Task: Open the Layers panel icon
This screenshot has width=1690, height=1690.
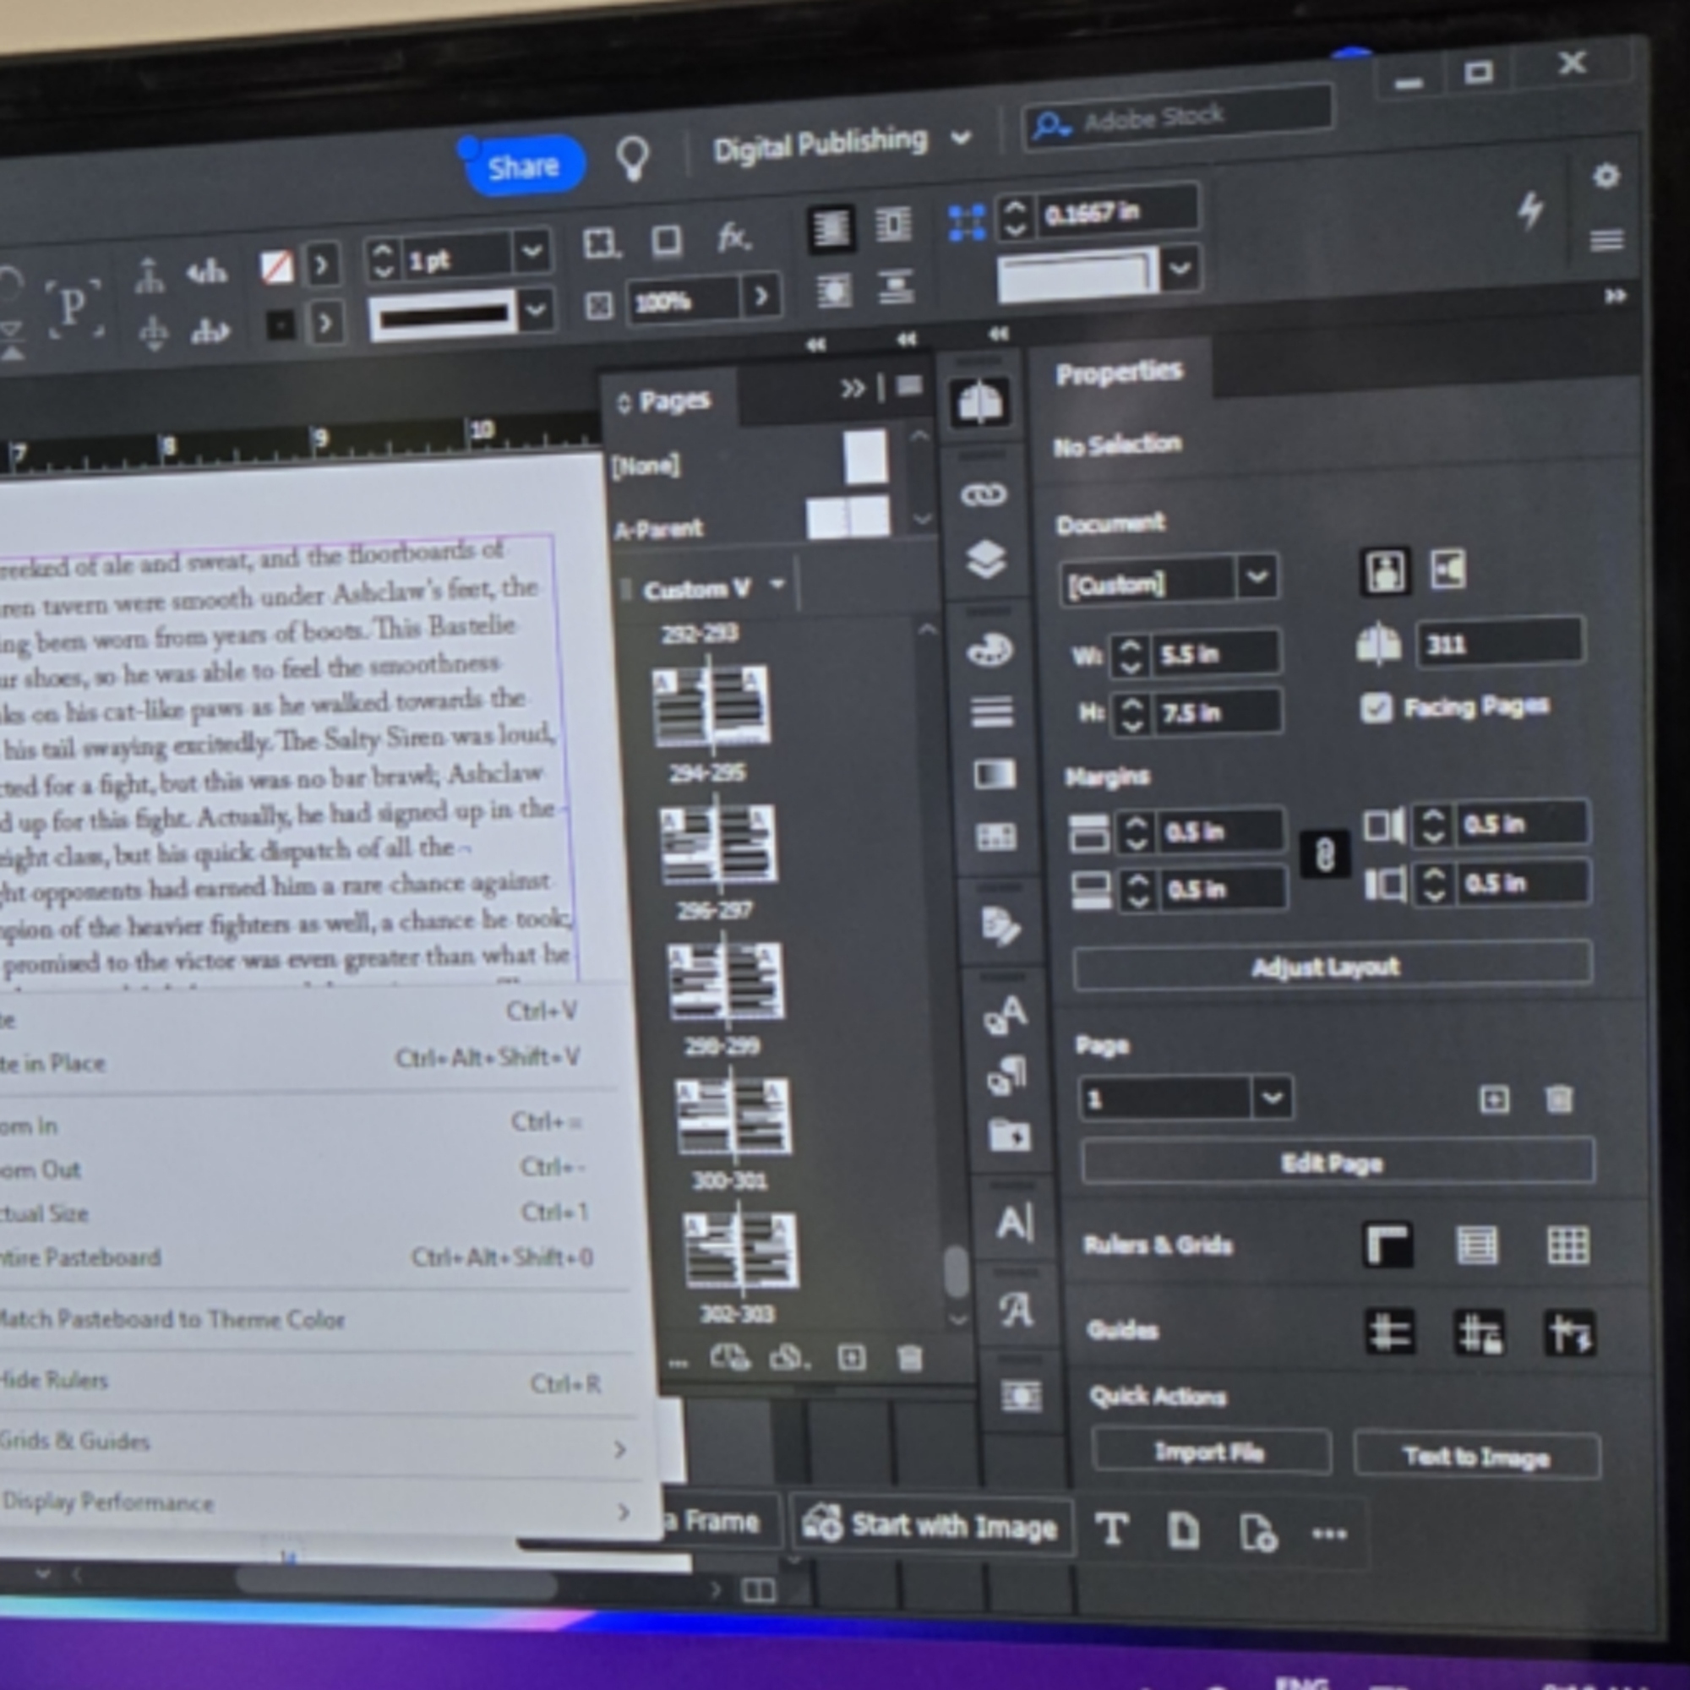Action: tap(987, 560)
